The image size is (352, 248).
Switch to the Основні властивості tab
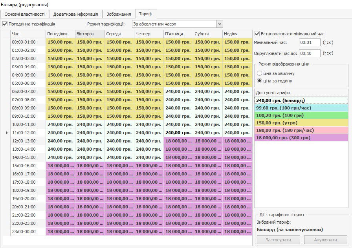[24, 14]
